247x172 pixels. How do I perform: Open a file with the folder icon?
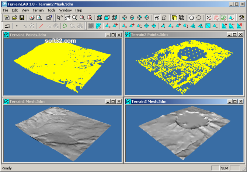pos(14,18)
